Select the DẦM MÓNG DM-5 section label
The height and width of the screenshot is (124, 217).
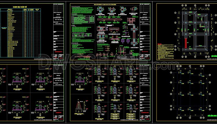click(x=115, y=100)
